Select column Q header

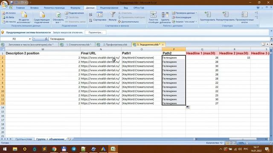click(x=202, y=49)
